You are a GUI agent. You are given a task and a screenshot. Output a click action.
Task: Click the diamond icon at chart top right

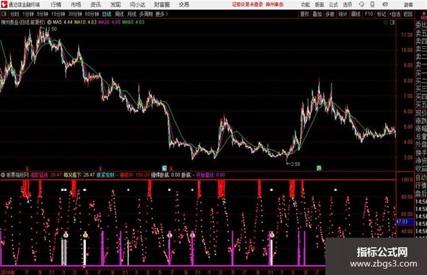385,23
